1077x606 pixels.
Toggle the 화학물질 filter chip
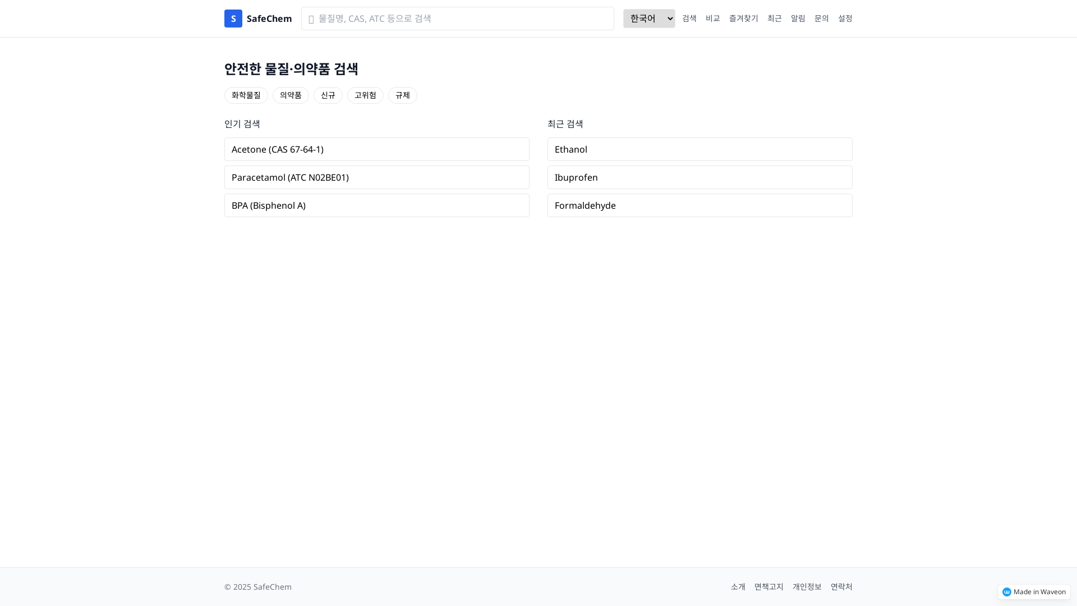(246, 95)
